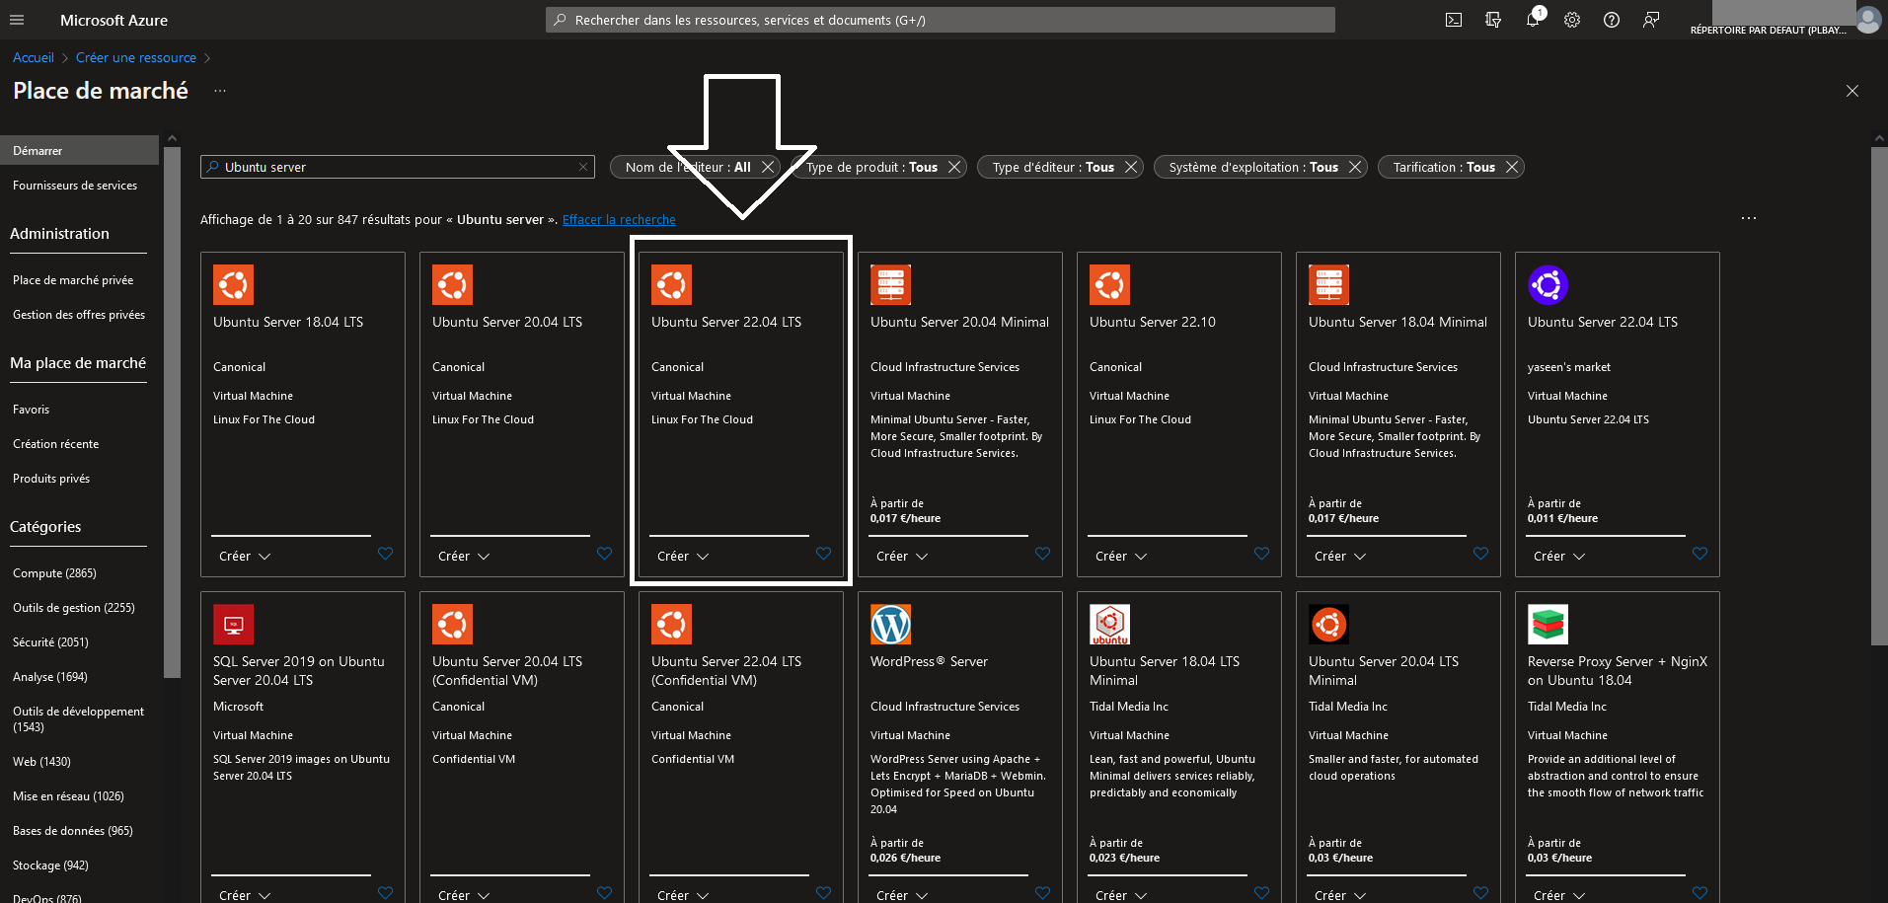Focus the Azure global search box
Screen dimensions: 1888x903
941,20
